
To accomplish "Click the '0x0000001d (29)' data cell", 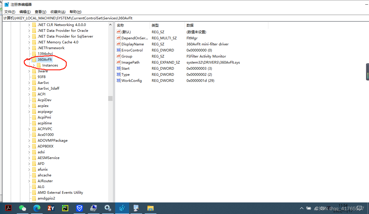I will [x=200, y=80].
